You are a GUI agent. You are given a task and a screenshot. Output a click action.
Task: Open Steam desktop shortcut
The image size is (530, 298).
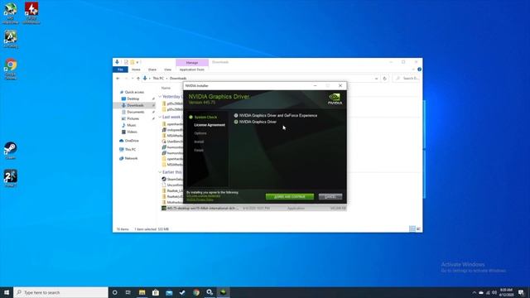[x=11, y=151]
